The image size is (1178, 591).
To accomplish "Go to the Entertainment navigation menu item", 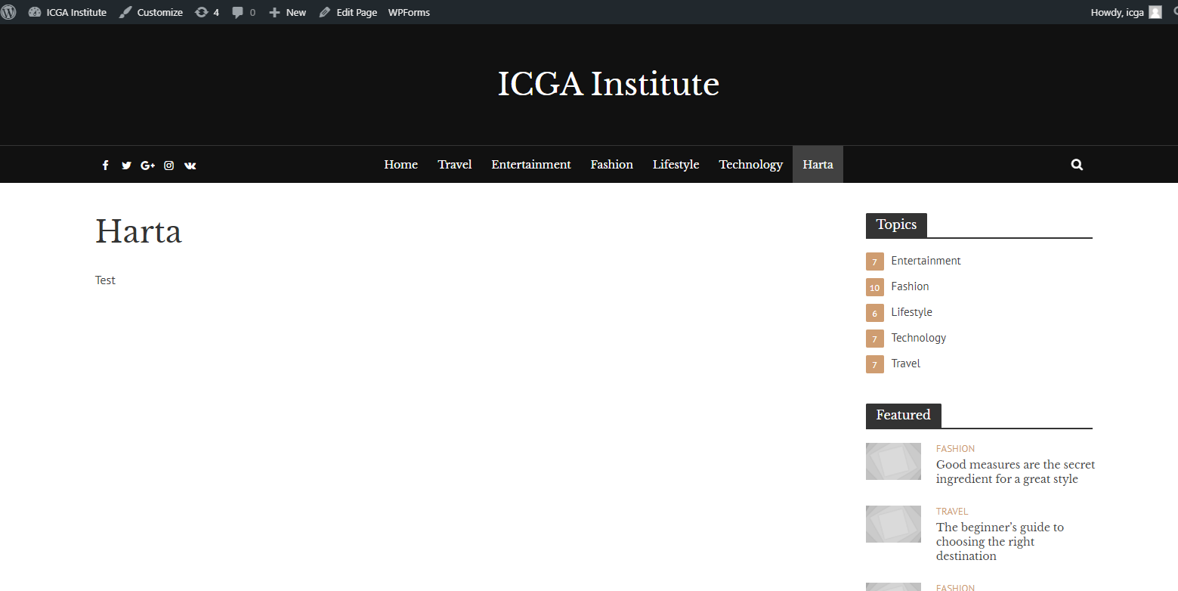I will (531, 165).
